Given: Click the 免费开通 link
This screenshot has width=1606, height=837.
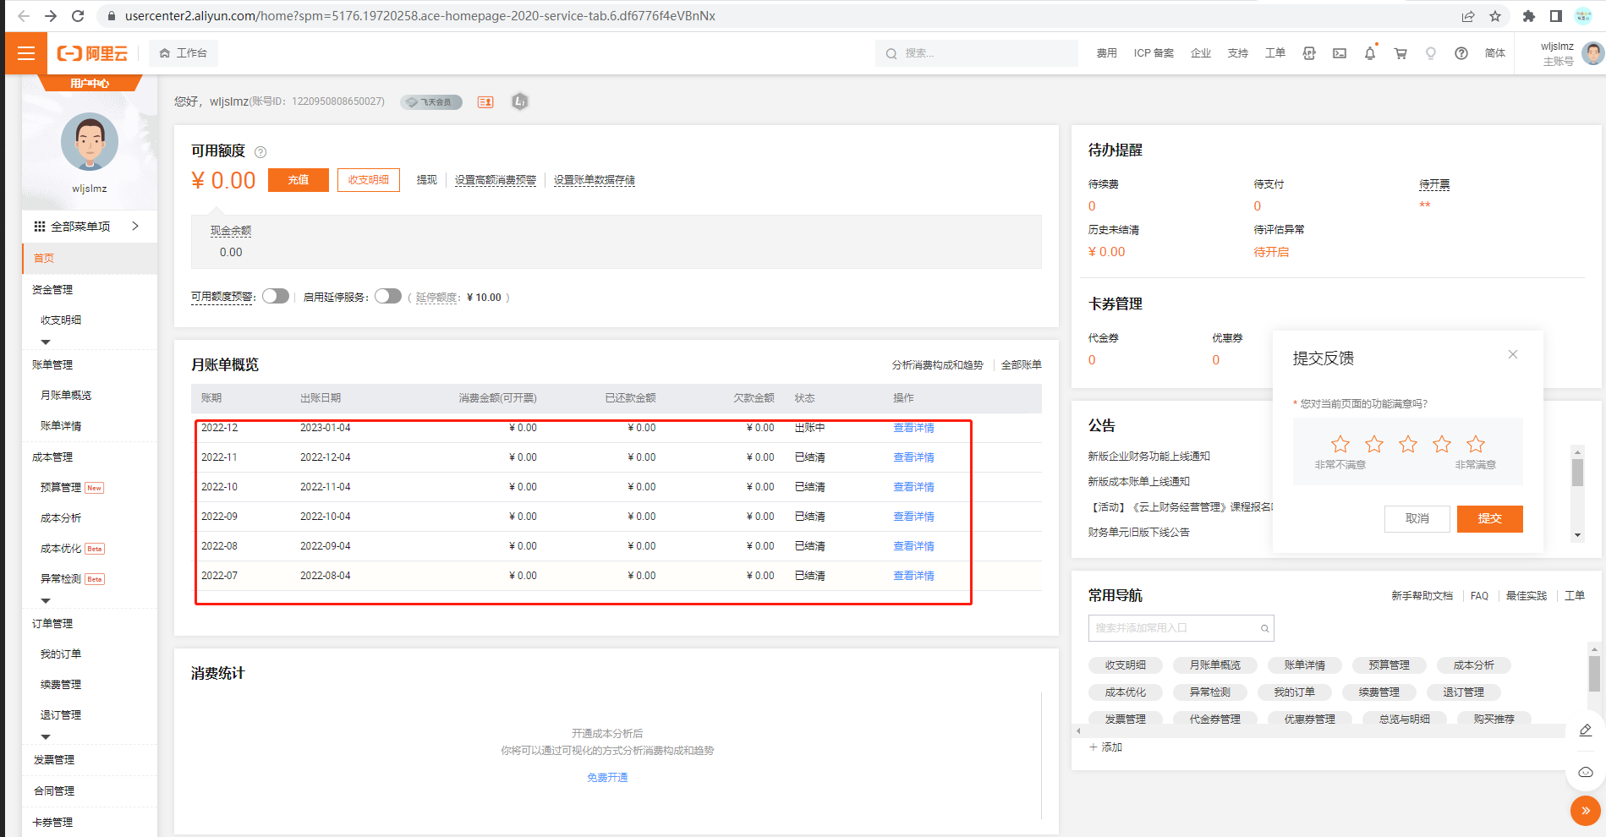Looking at the screenshot, I should 607,778.
